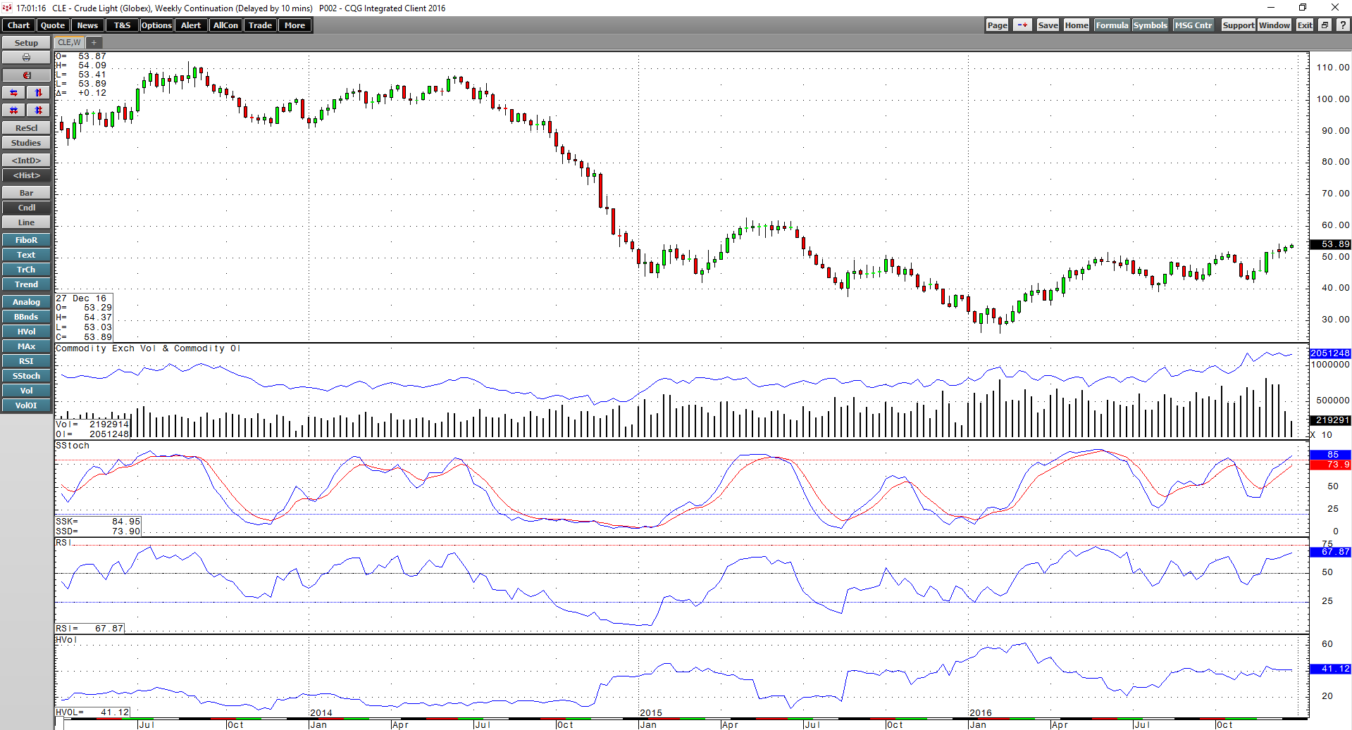Select the Trend line tool
This screenshot has height=730, width=1352.
[x=26, y=284]
